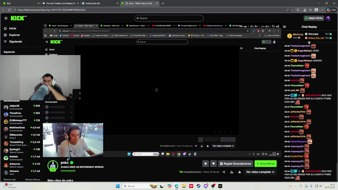Go to Inicio in the sidebar

tap(10, 28)
